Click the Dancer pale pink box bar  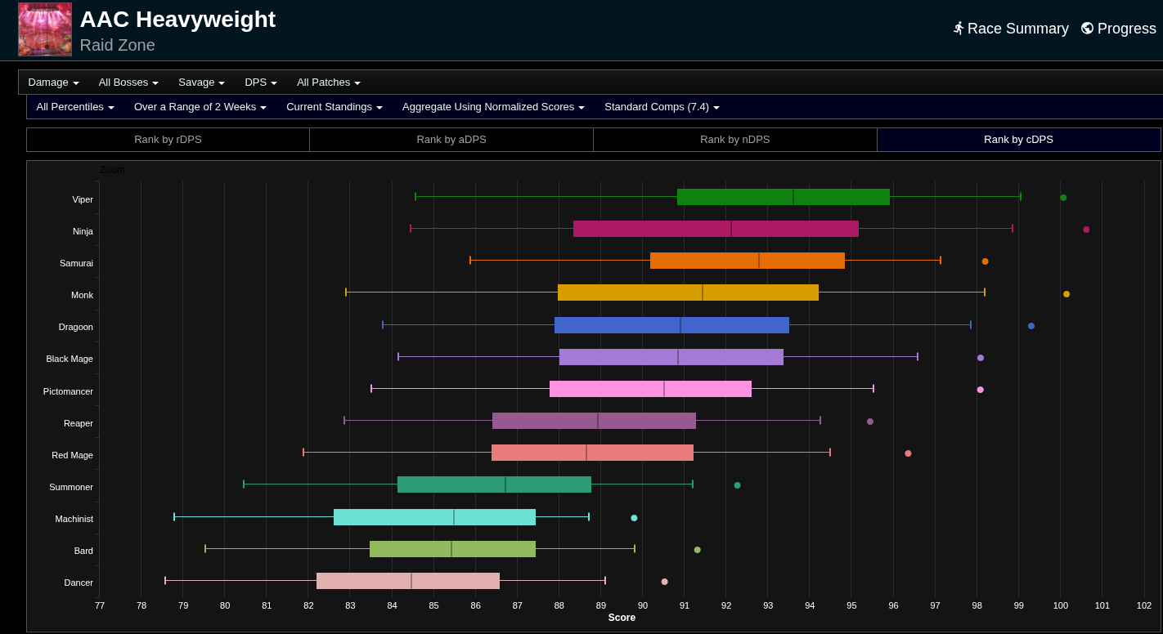(x=408, y=581)
